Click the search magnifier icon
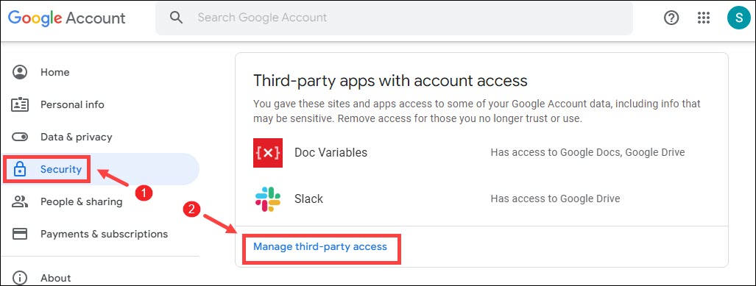 coord(177,18)
